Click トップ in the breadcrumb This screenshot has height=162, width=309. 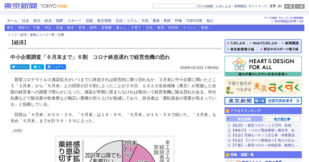12,35
